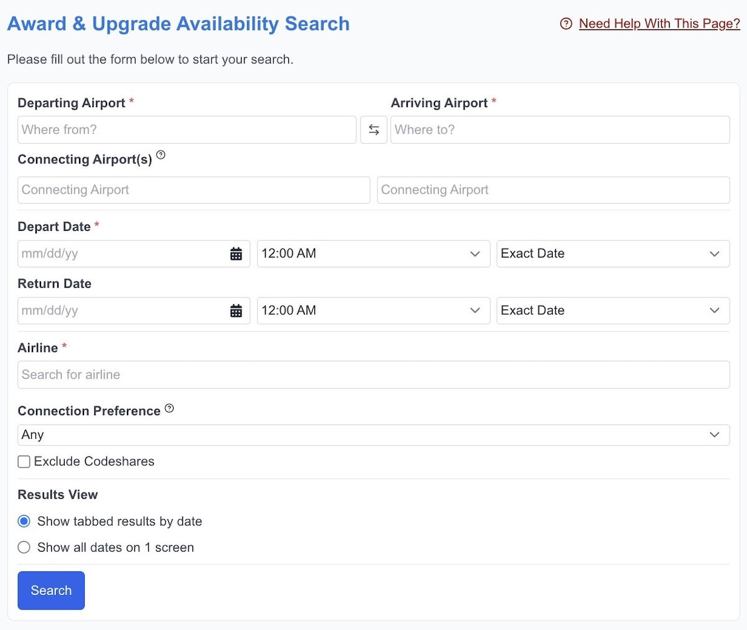Click the Connecting Airport(s) help icon
Image resolution: width=747 pixels, height=630 pixels.
[161, 155]
